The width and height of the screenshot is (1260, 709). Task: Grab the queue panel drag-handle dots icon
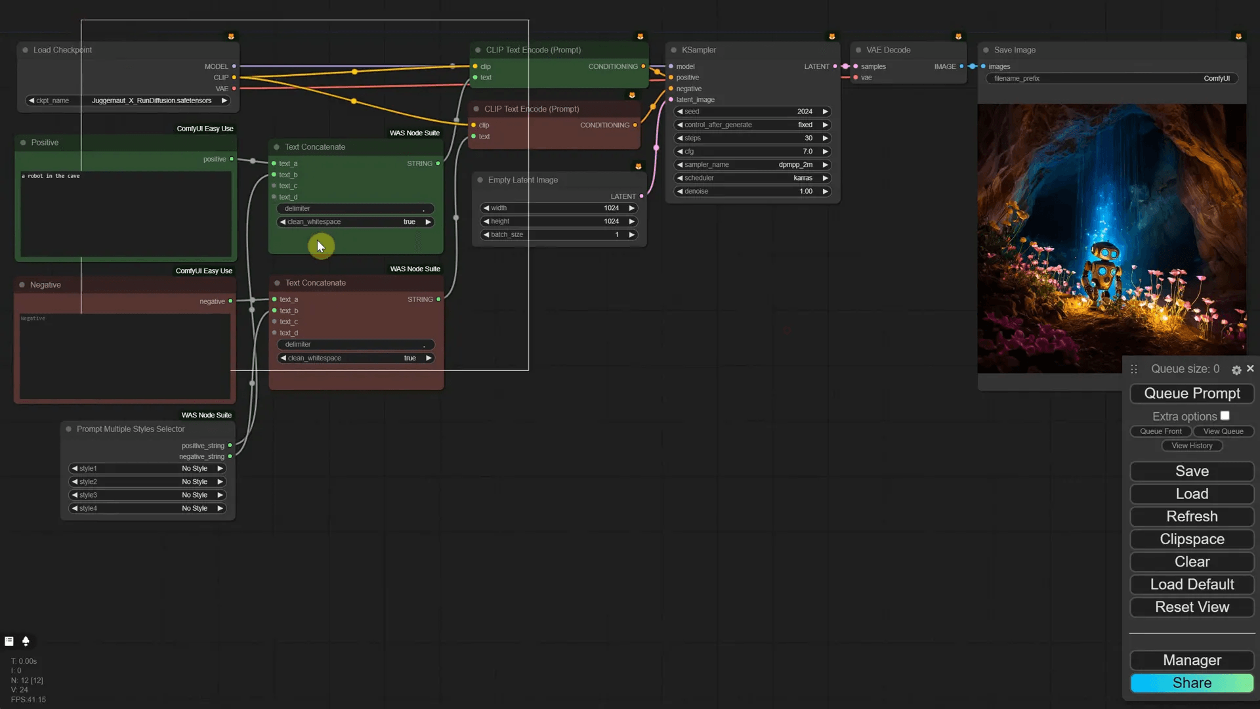point(1133,369)
